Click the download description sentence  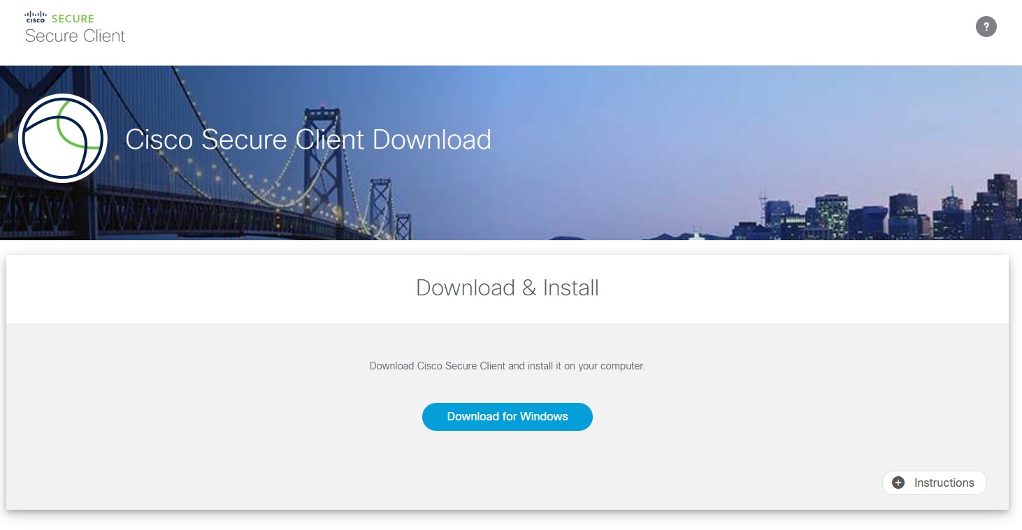click(507, 366)
